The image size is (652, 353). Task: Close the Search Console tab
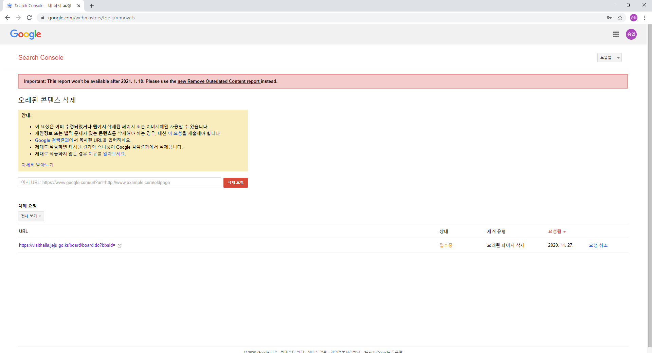79,6
